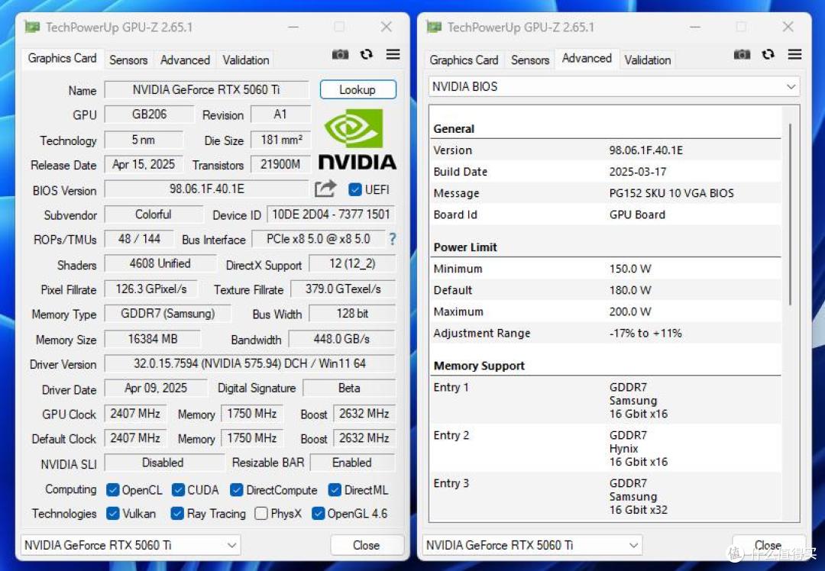Screen dimensions: 825x571
Task: Click GPU field showing GB206
Action: coord(149,114)
